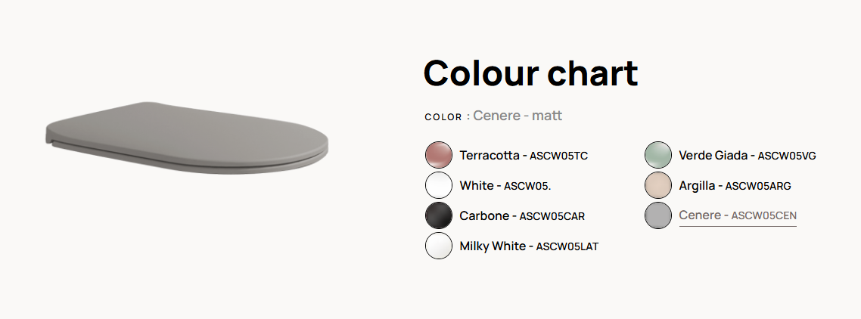Select the Verde Giada - ASCW05VG text
Screen dimensions: 861x319
coord(748,156)
